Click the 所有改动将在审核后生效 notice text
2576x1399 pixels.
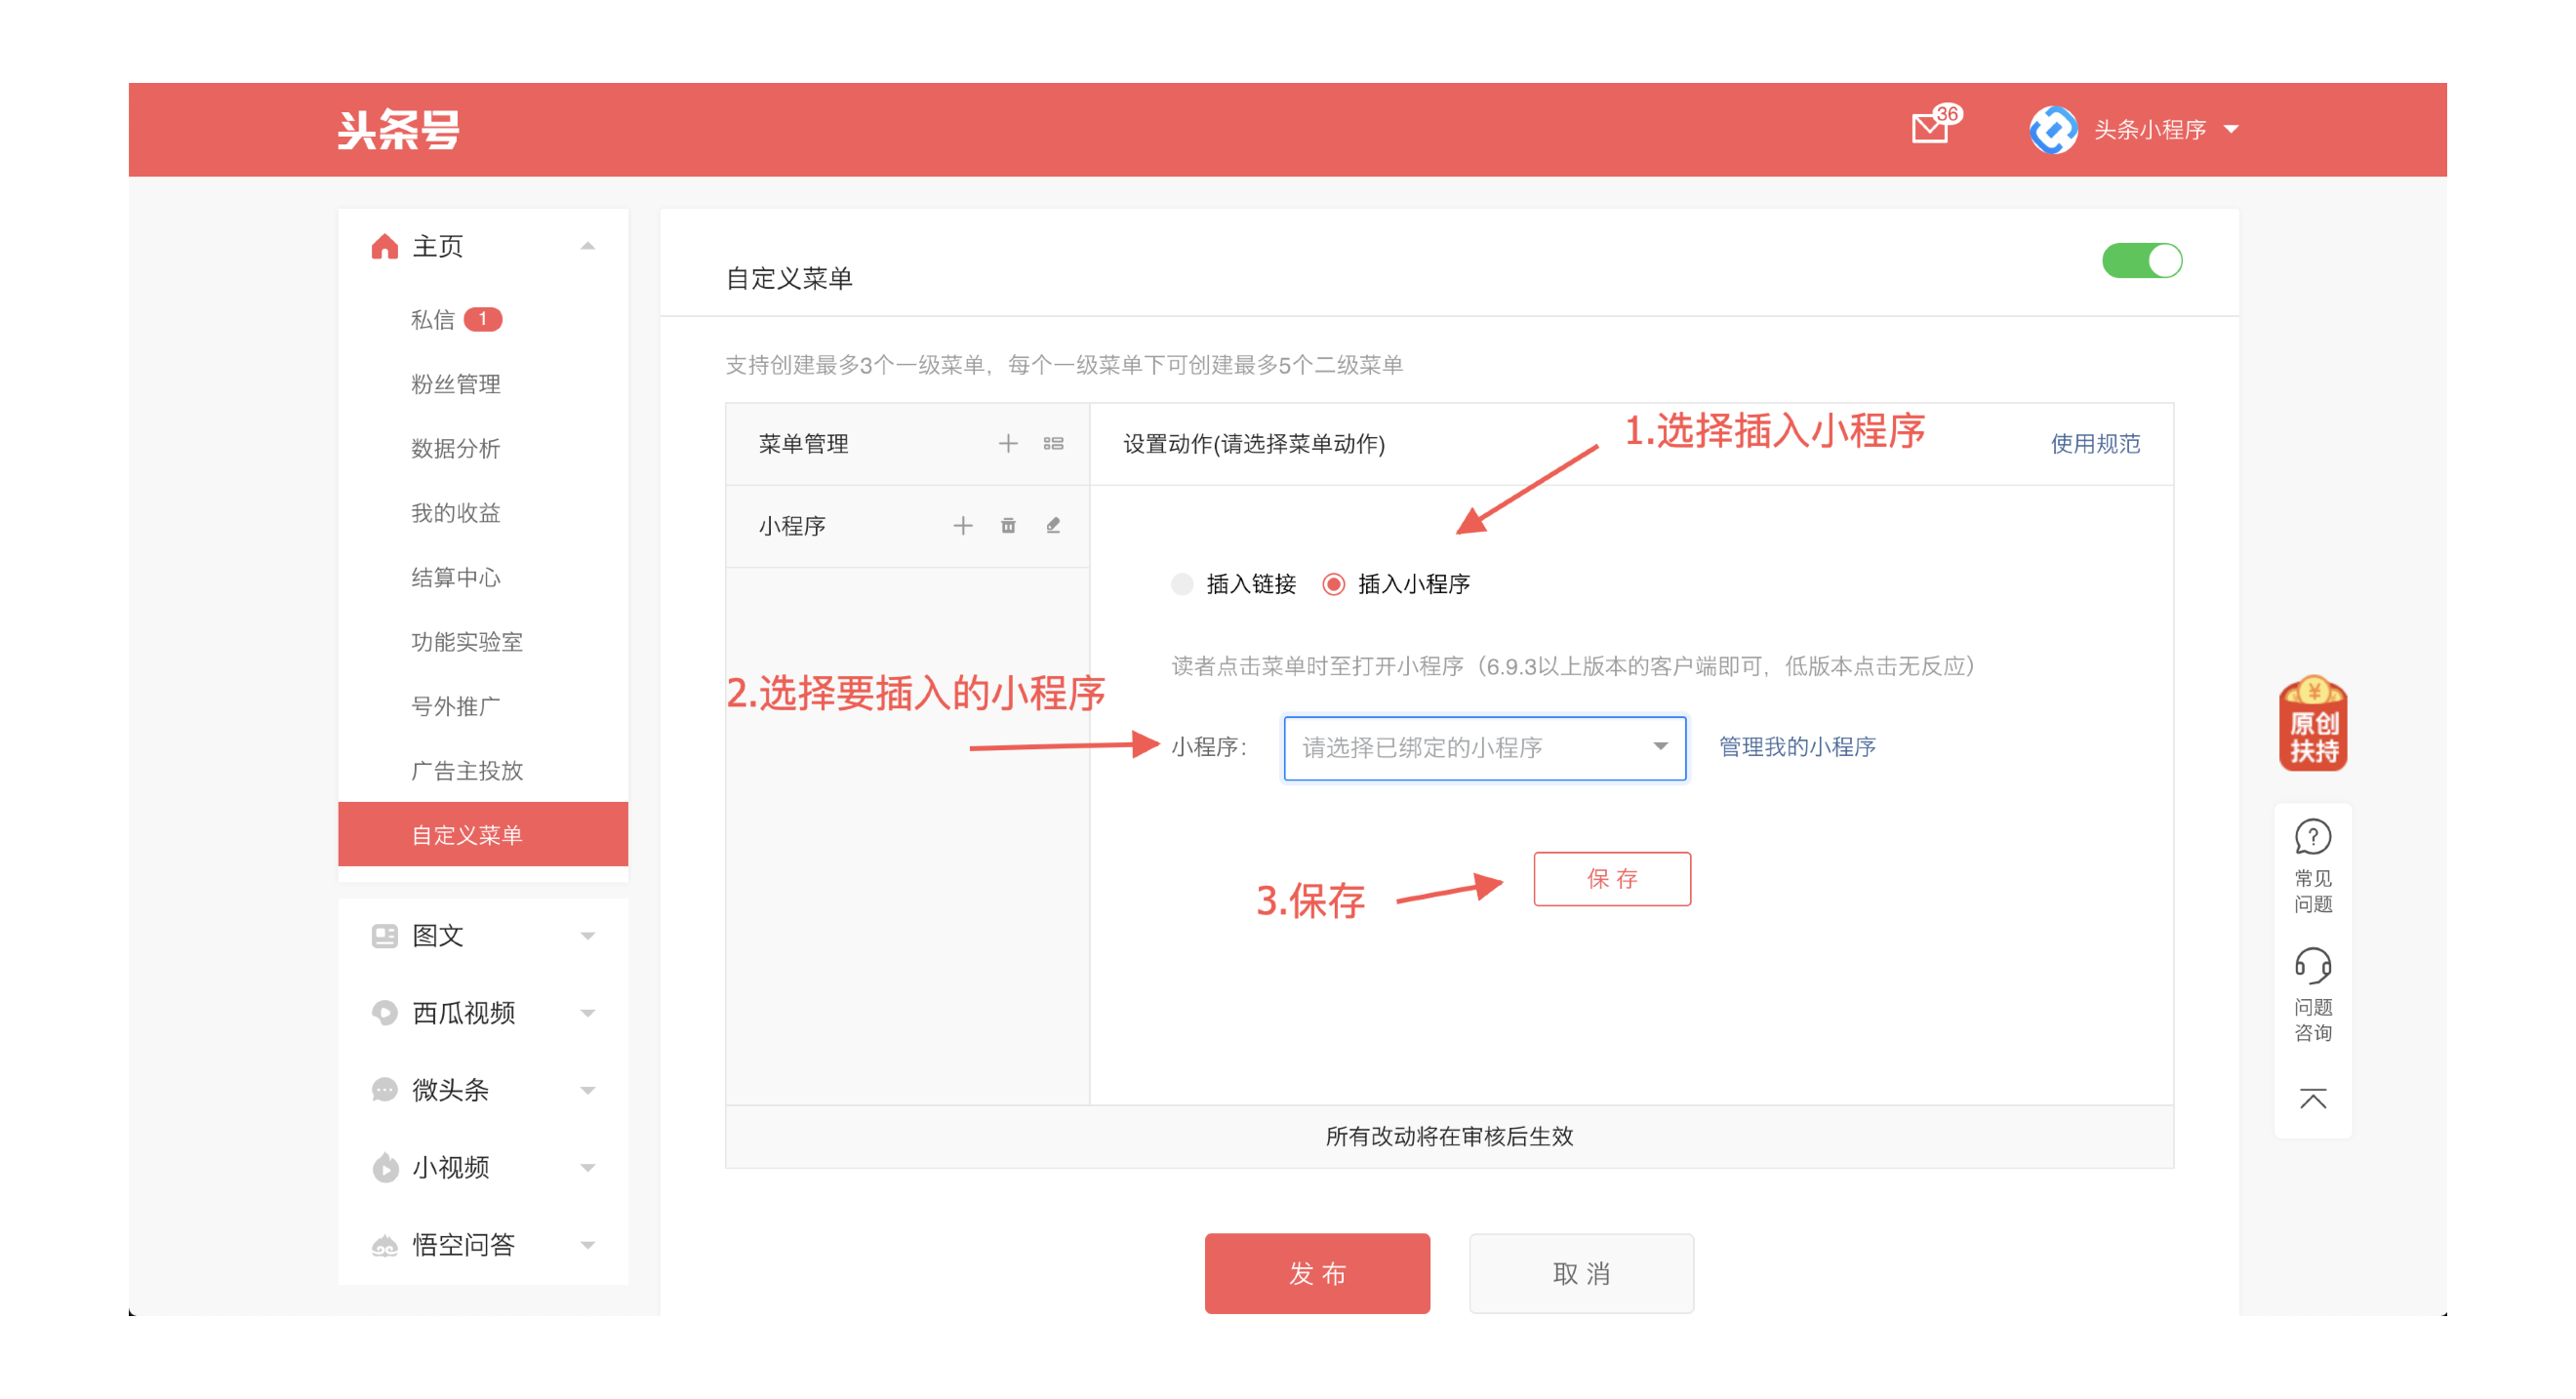pos(1449,1136)
